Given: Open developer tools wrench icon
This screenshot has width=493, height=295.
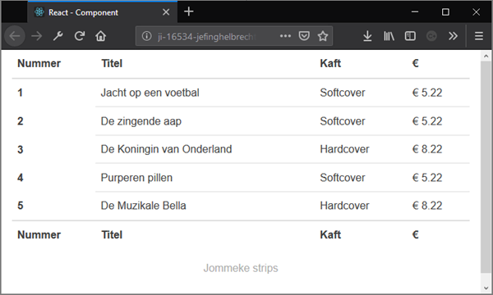Looking at the screenshot, I should (x=58, y=36).
